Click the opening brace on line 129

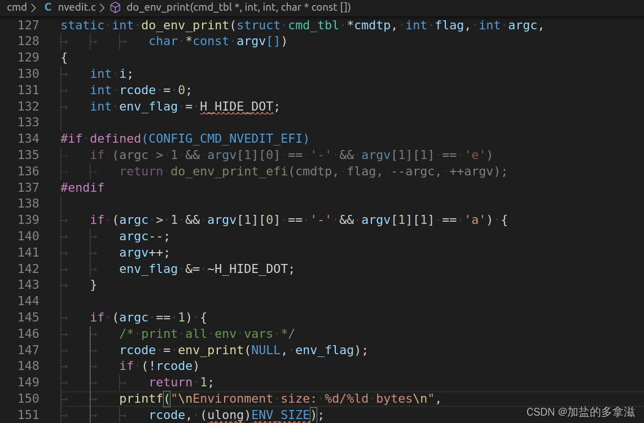click(64, 58)
